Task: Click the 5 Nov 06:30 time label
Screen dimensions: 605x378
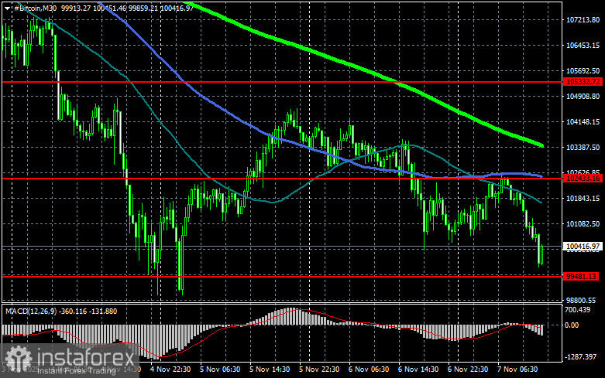Action: pos(220,369)
